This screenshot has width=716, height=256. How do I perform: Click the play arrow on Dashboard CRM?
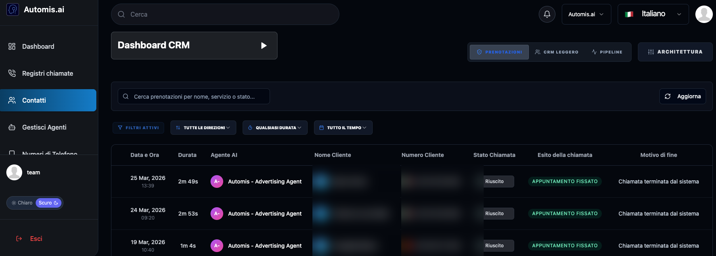264,46
